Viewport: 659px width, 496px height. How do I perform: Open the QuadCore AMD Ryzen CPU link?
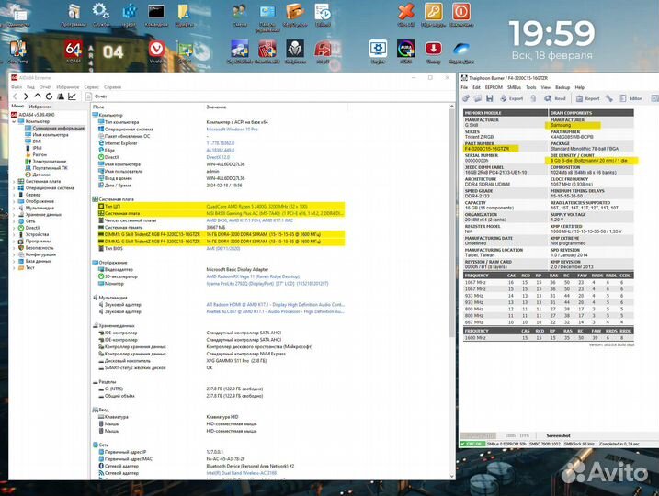coord(256,207)
